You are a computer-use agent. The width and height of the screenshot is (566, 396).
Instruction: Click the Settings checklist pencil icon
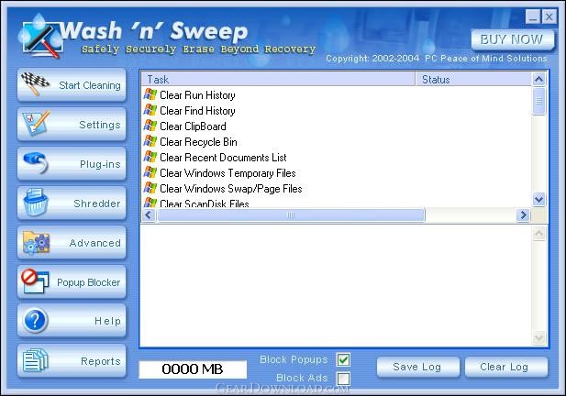[36, 123]
